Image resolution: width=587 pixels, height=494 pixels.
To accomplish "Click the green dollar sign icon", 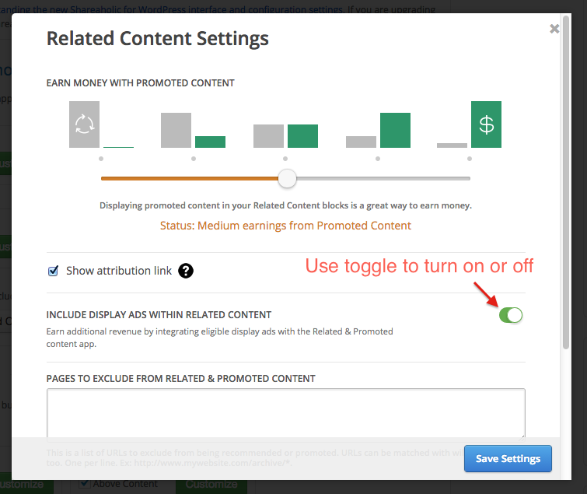I will click(x=486, y=124).
